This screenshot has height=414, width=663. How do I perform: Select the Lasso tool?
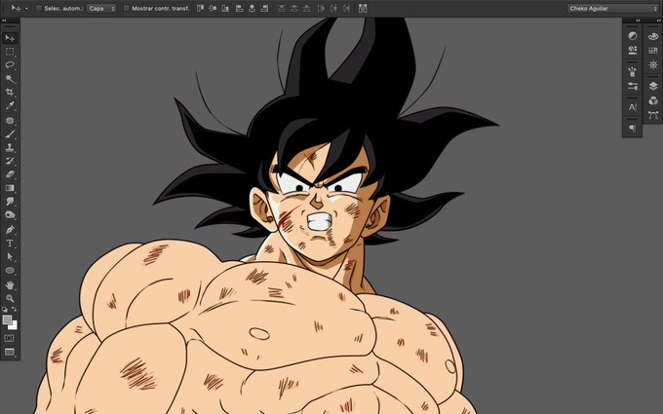(10, 65)
